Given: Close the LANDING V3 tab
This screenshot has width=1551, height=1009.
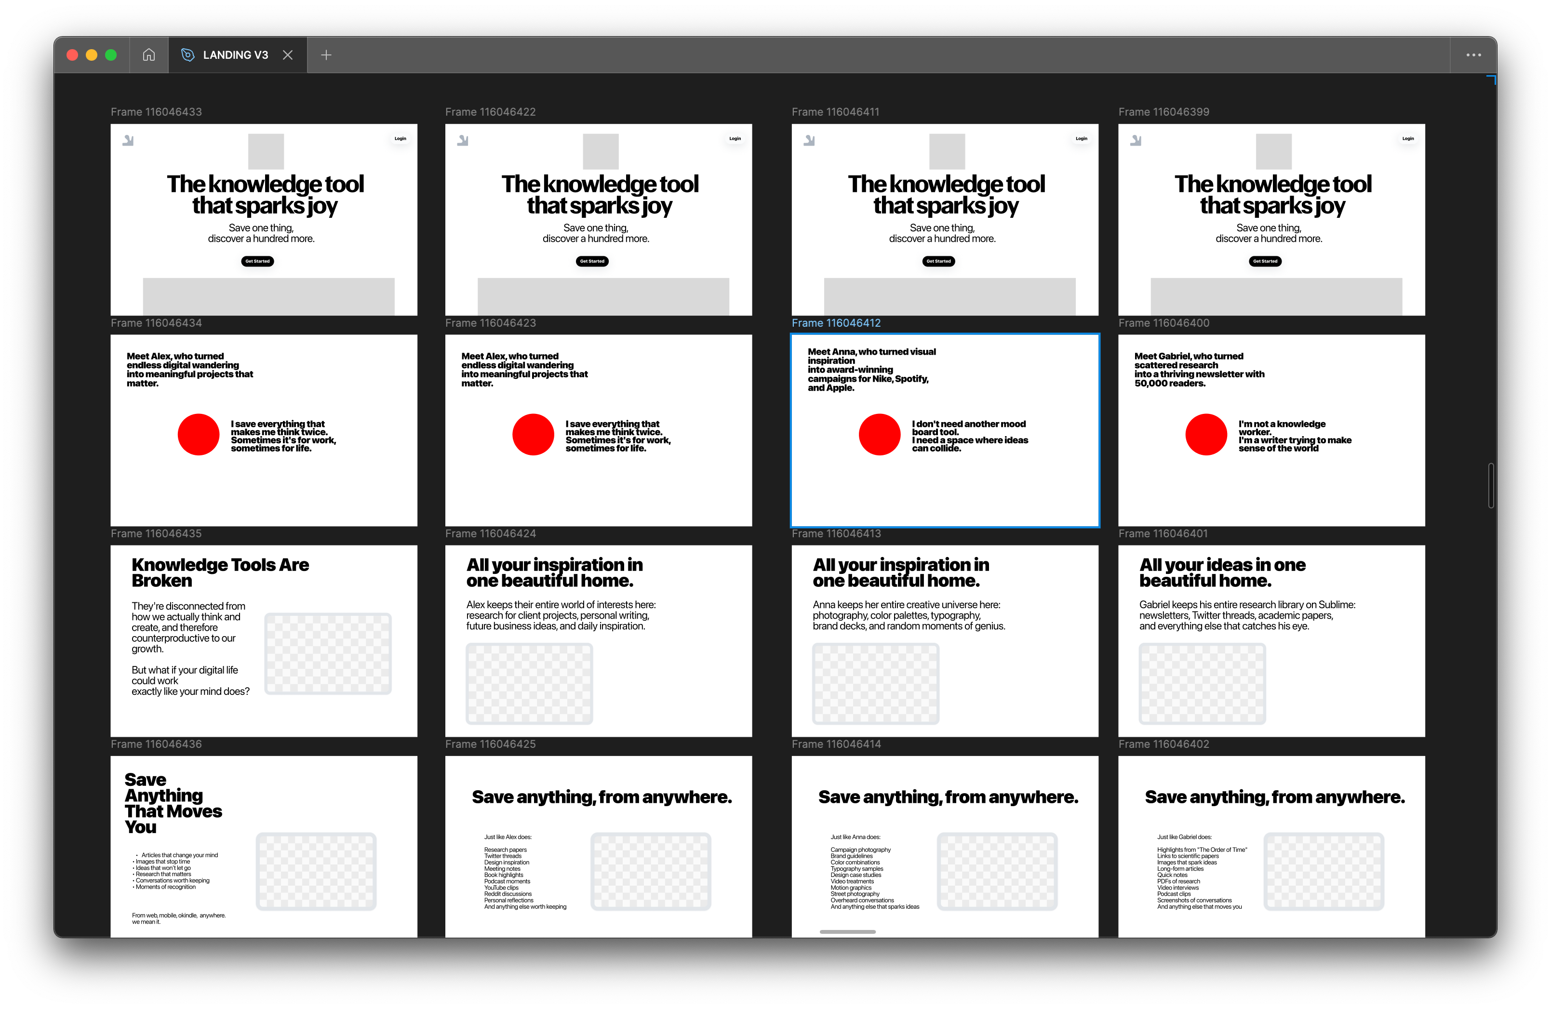Looking at the screenshot, I should (x=287, y=55).
